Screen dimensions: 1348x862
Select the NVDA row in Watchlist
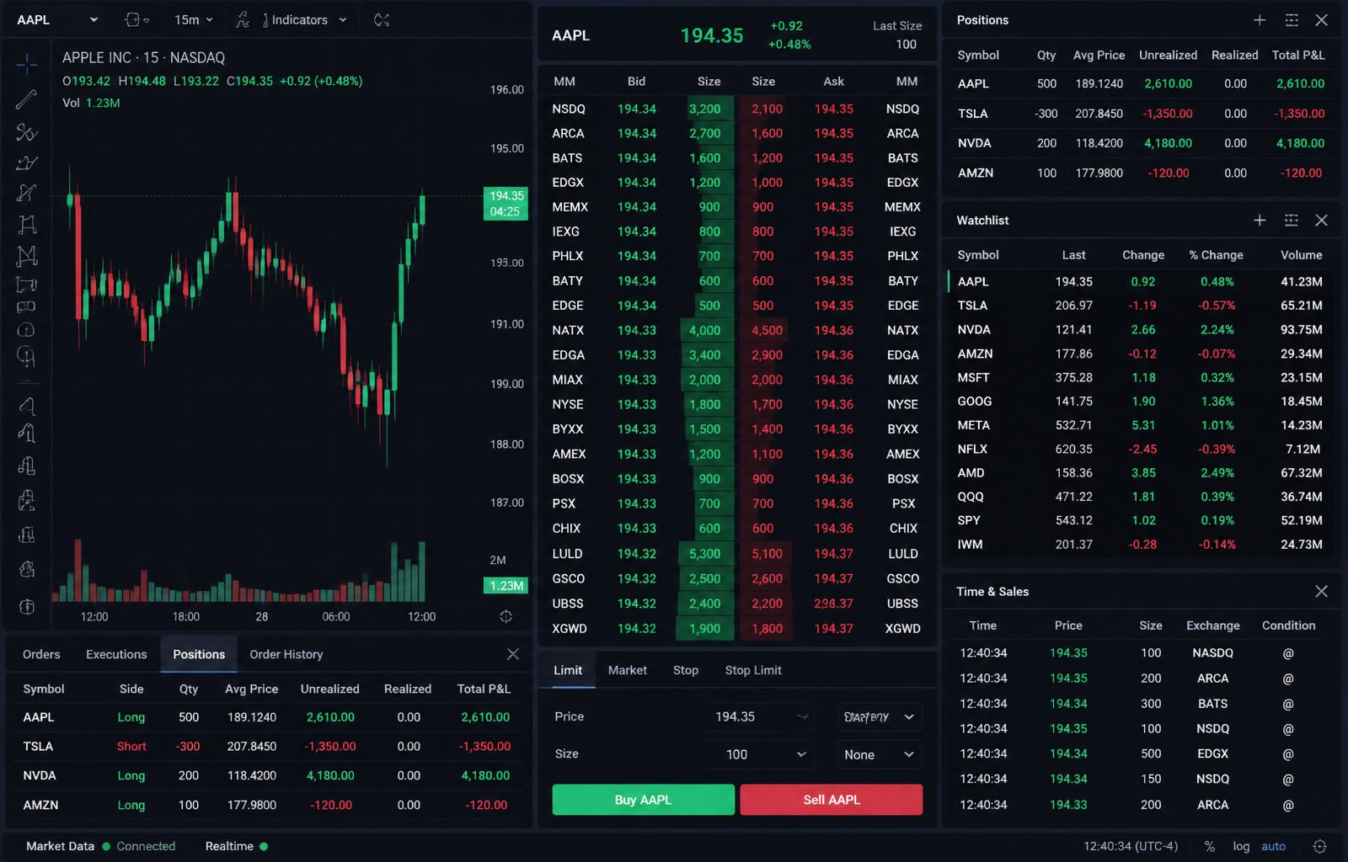point(1142,329)
